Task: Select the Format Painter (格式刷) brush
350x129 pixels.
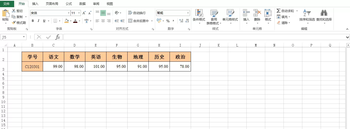Action: pyautogui.click(x=14, y=23)
